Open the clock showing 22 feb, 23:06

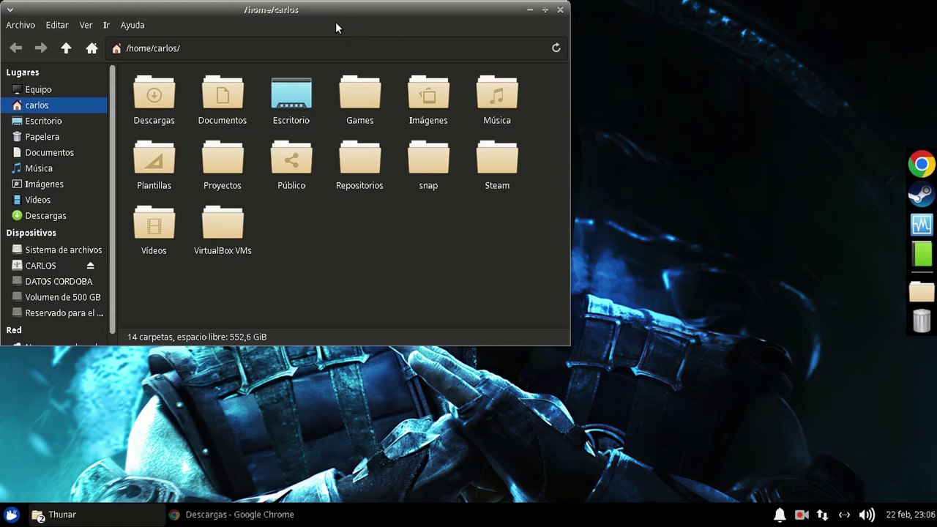(910, 515)
